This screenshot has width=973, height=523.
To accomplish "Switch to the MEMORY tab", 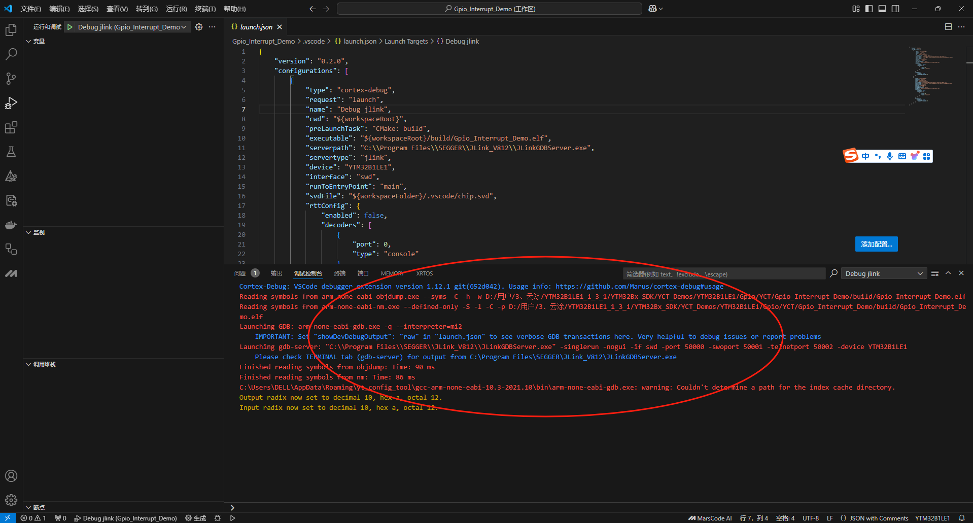I will coord(393,273).
